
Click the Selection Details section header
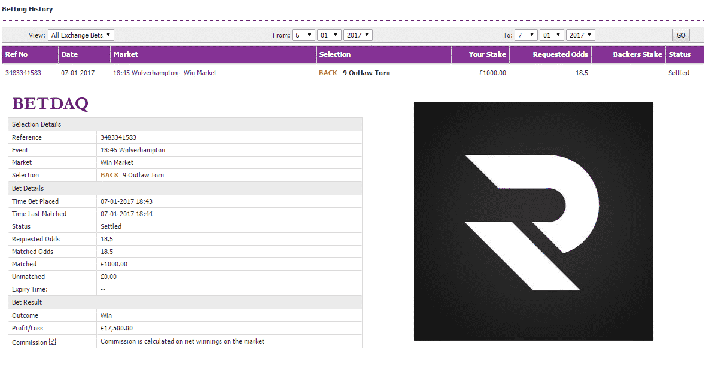click(185, 124)
